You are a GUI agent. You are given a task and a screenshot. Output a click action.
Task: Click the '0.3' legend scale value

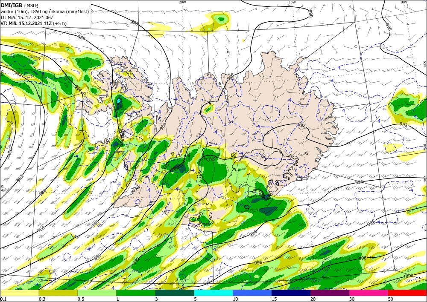[x=42, y=299]
